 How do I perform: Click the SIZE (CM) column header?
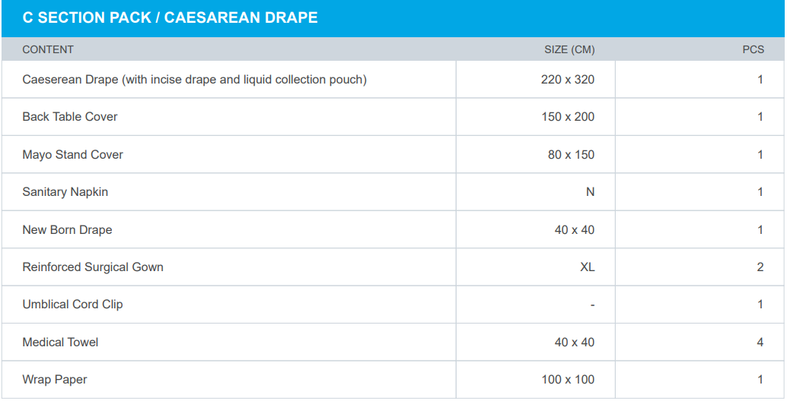(569, 49)
